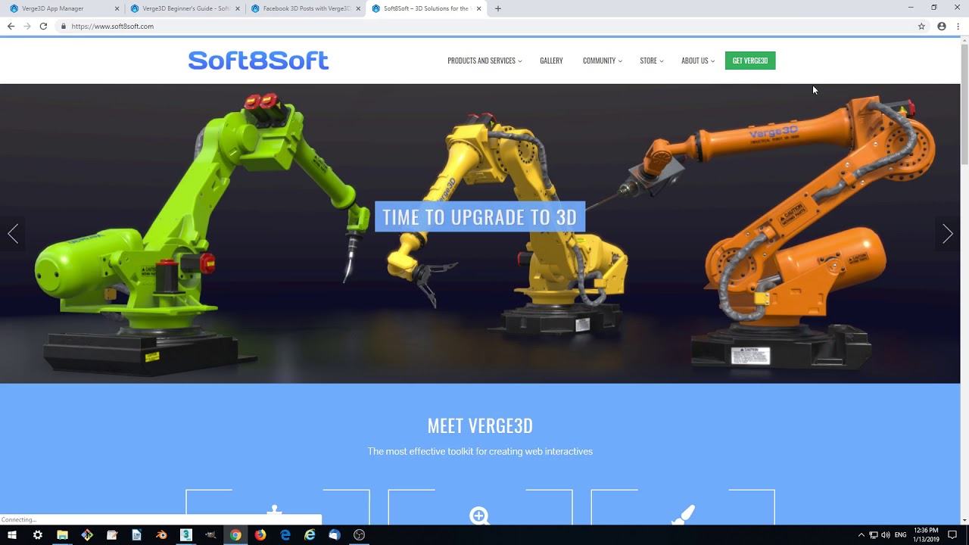Expand the Community menu

point(602,61)
